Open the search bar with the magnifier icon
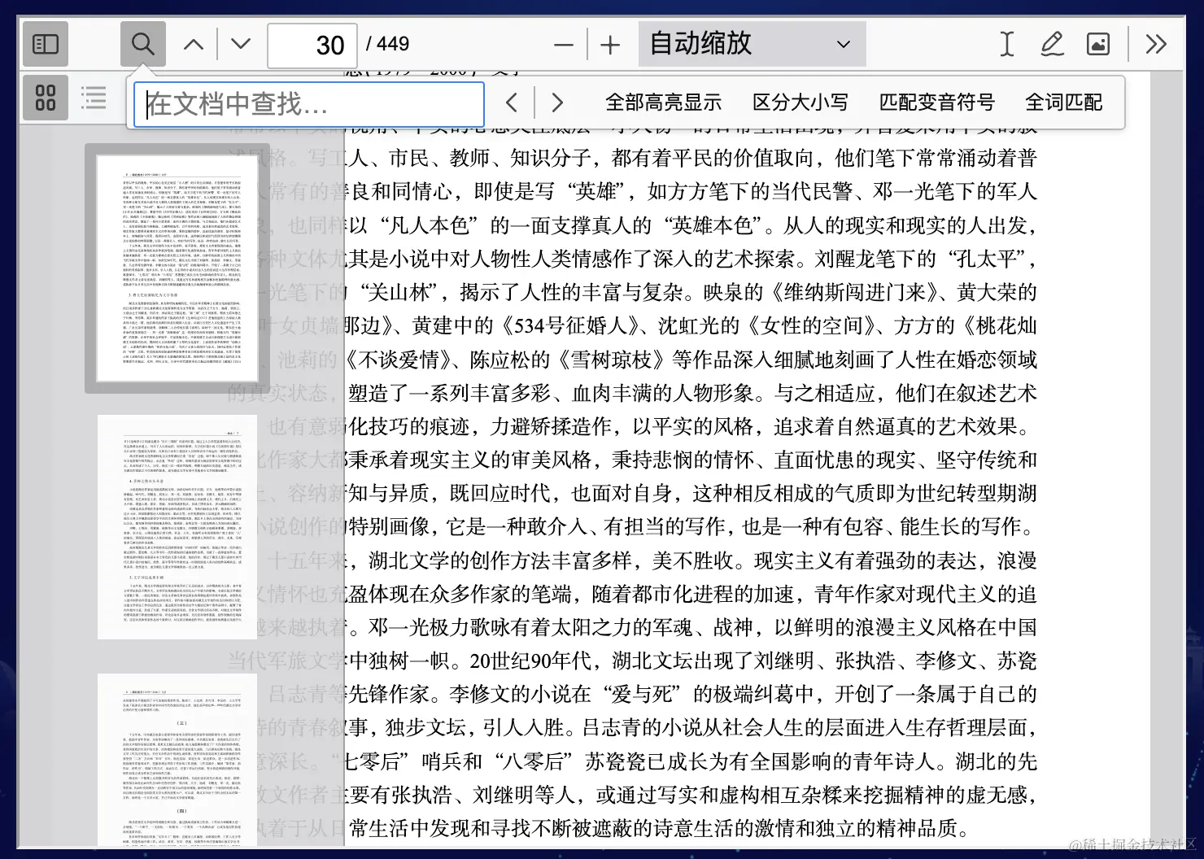This screenshot has height=859, width=1204. (142, 44)
